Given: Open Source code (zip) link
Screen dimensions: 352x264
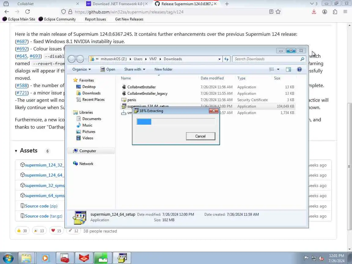Looking at the screenshot, I should click(x=41, y=206).
